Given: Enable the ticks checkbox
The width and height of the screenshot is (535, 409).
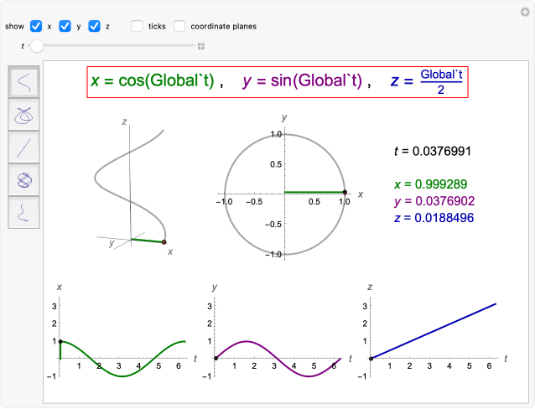Looking at the screenshot, I should pyautogui.click(x=138, y=27).
